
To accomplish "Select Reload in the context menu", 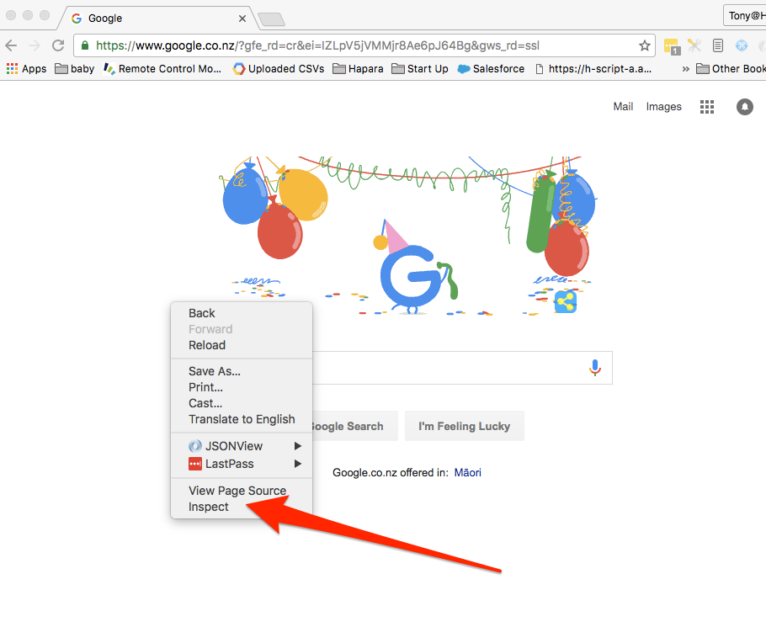I will click(242, 345).
